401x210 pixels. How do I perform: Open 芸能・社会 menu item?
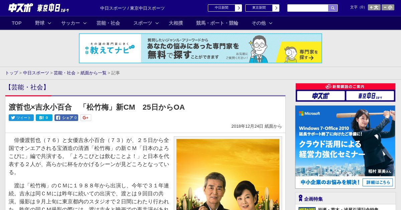[108, 23]
